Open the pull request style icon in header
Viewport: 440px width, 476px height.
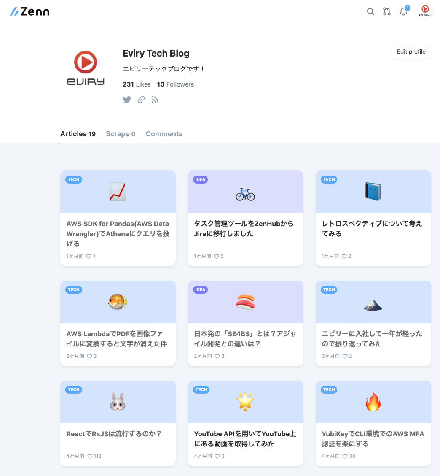pyautogui.click(x=386, y=11)
